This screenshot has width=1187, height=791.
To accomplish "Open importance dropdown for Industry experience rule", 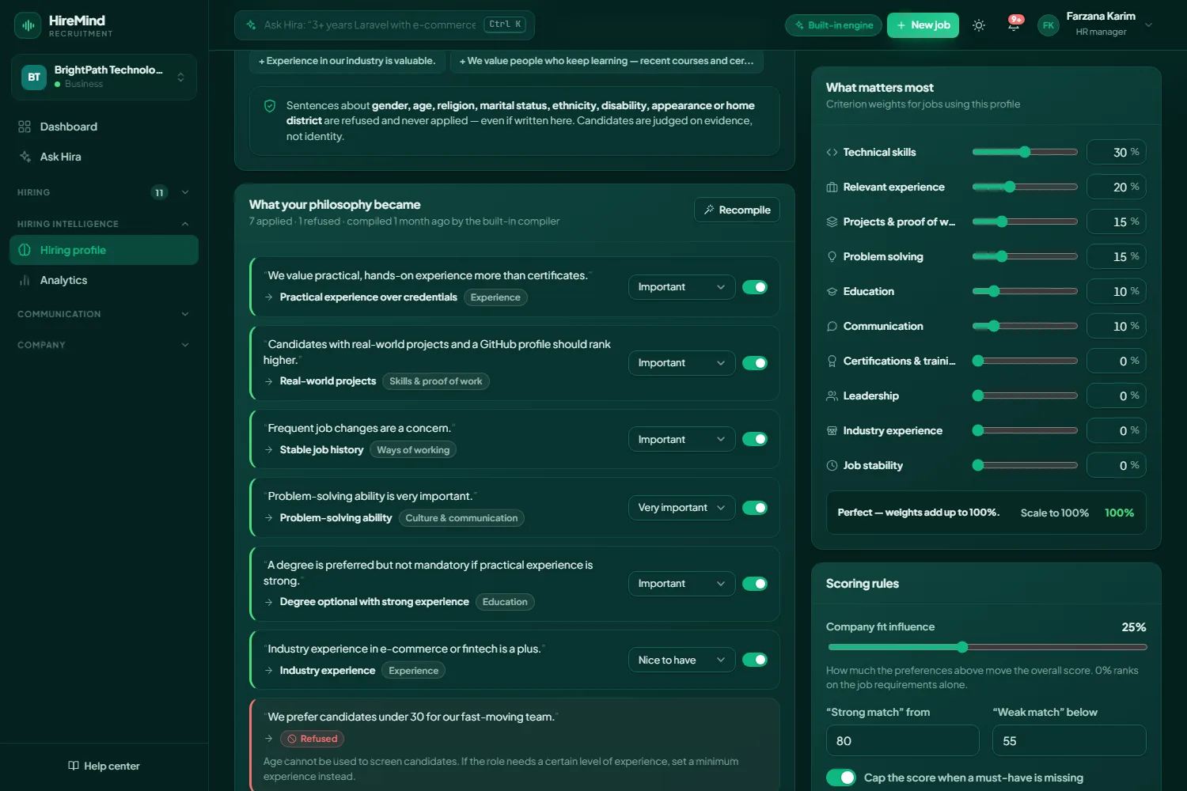I will 681,660.
